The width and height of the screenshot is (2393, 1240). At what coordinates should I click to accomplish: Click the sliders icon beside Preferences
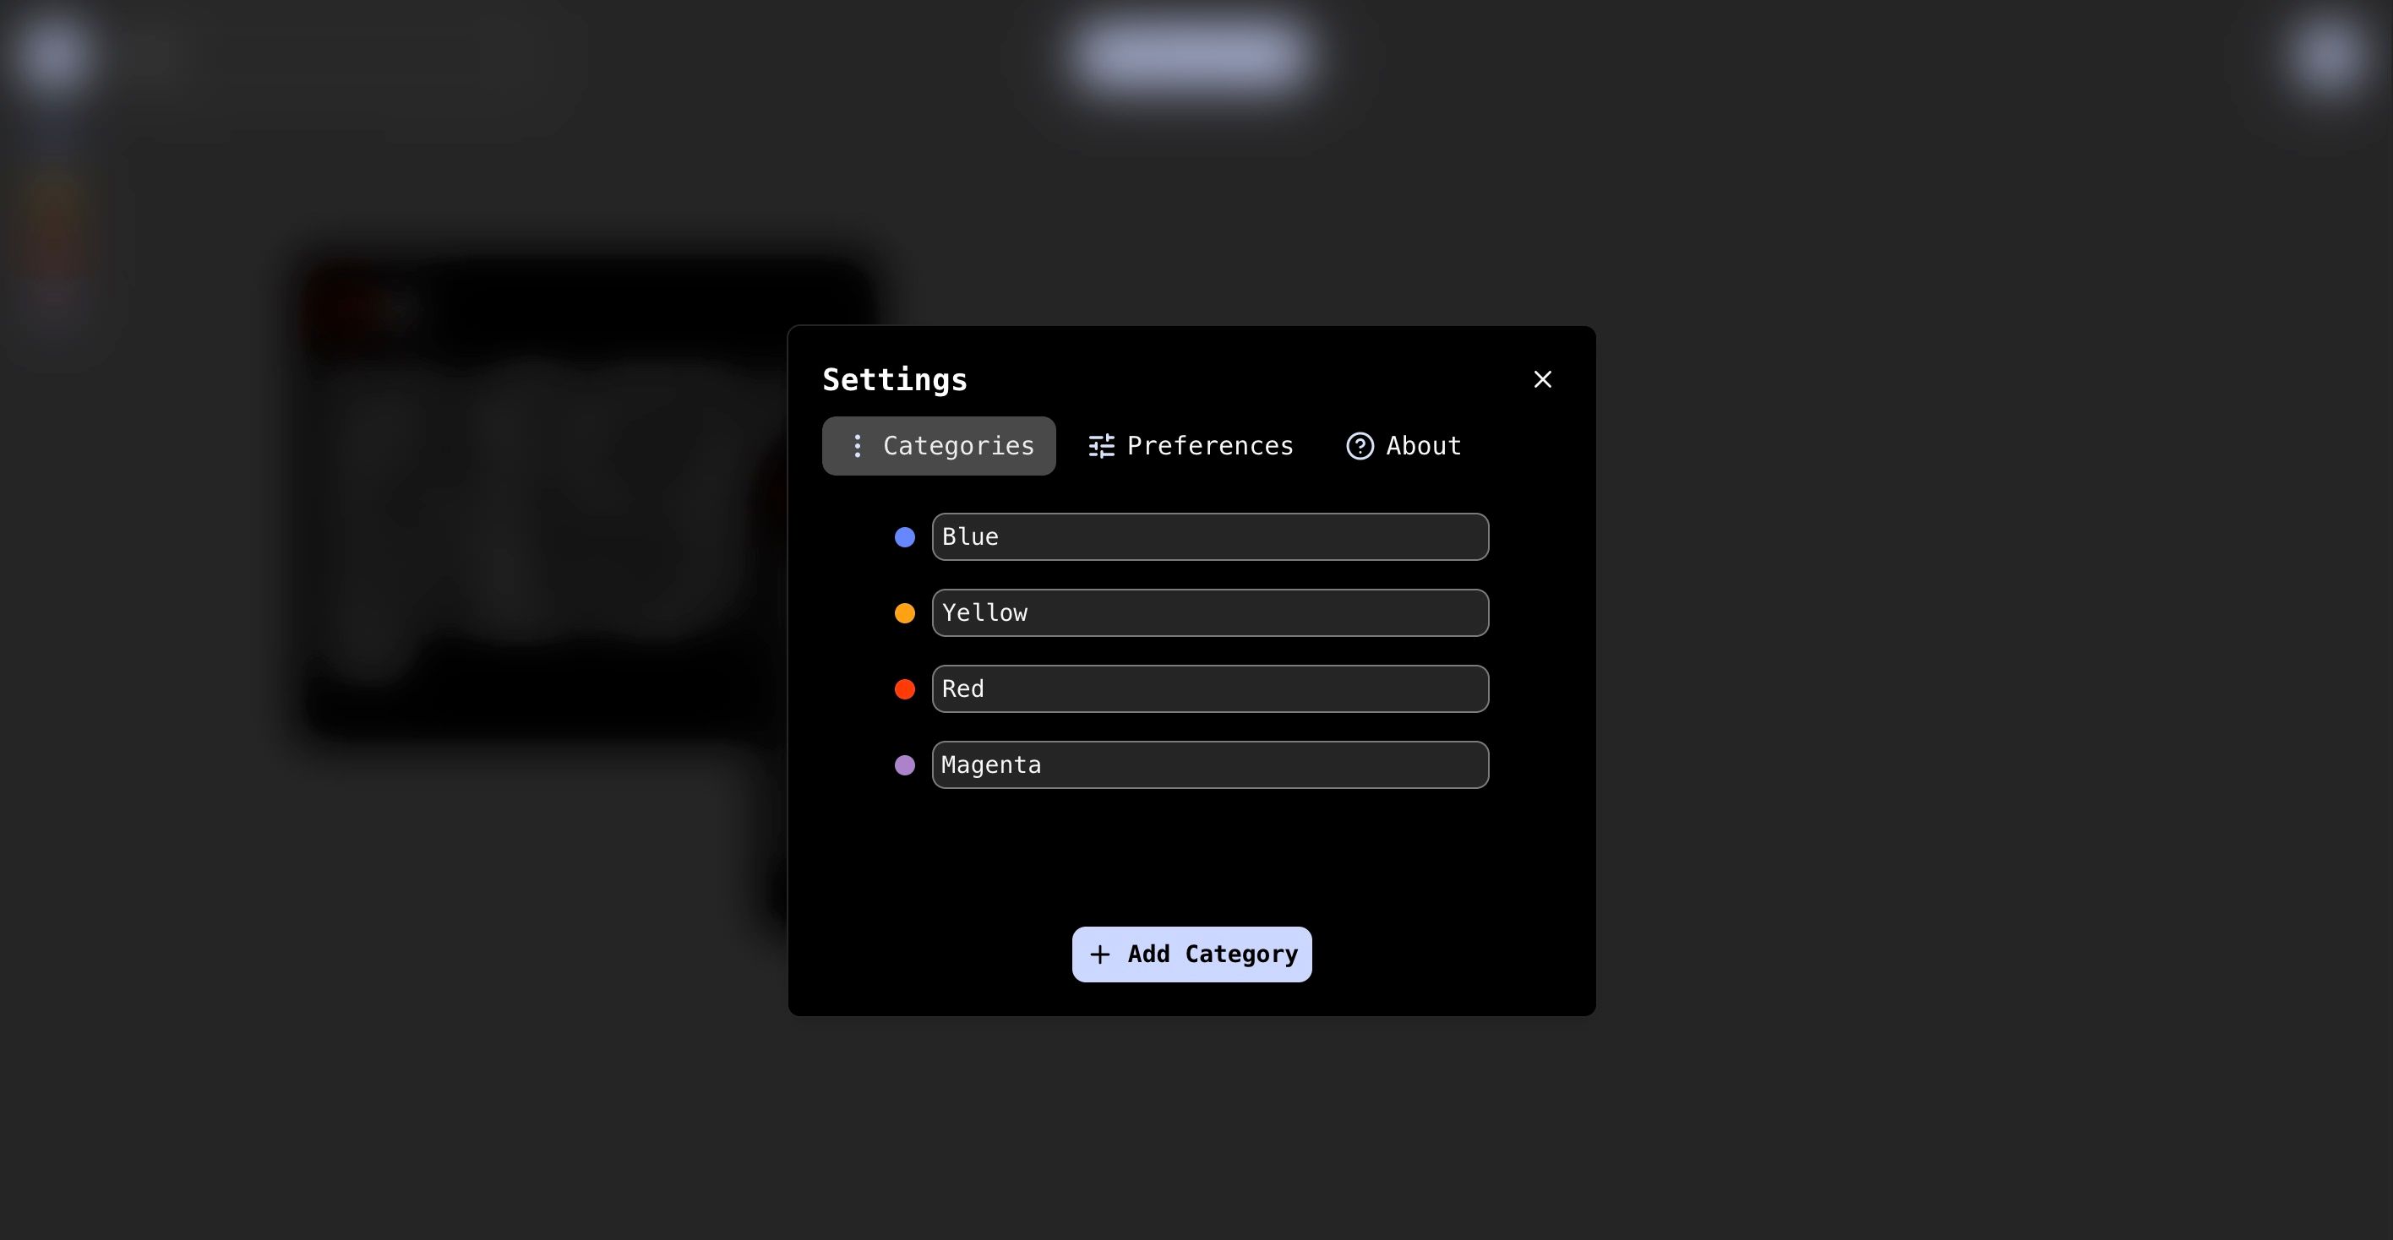(x=1102, y=446)
